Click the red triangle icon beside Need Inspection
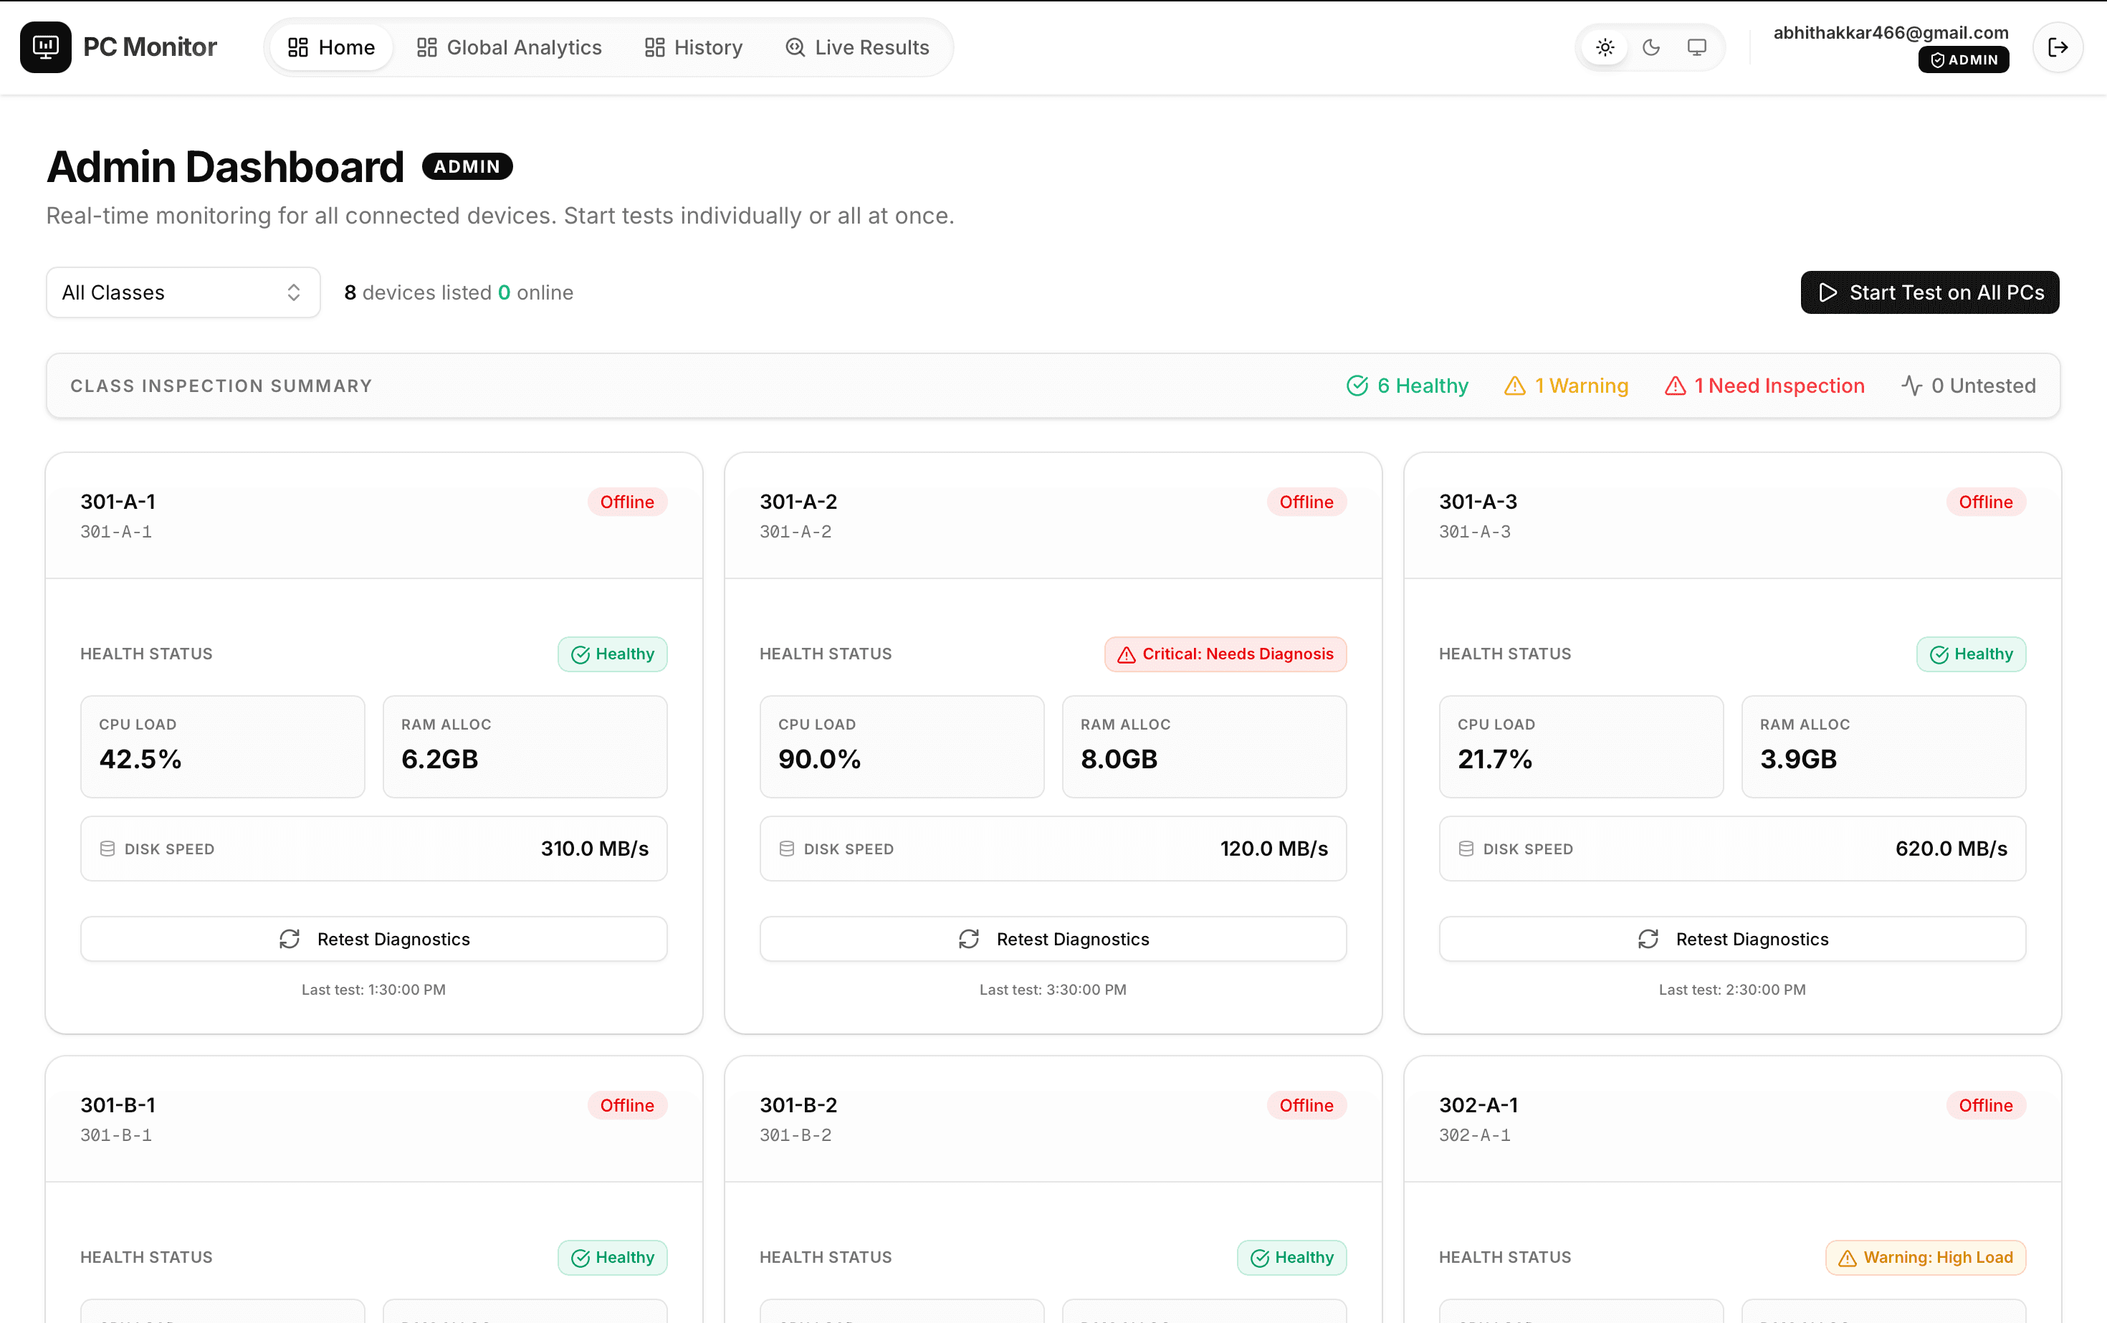Viewport: 2107px width, 1323px height. (1675, 386)
